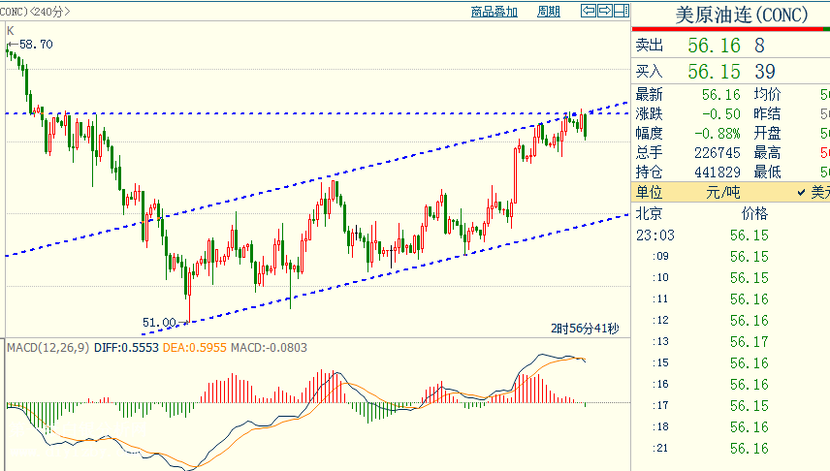830x471 pixels.
Task: Click the right arrow navigation icon
Action: 604,11
